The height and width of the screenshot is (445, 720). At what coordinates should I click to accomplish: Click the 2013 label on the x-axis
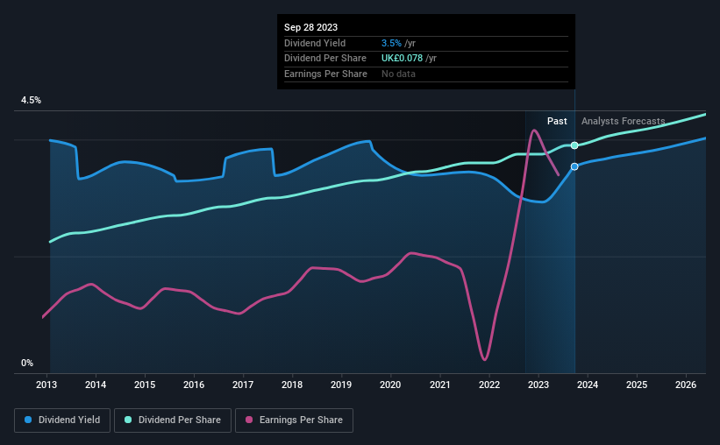(46, 385)
